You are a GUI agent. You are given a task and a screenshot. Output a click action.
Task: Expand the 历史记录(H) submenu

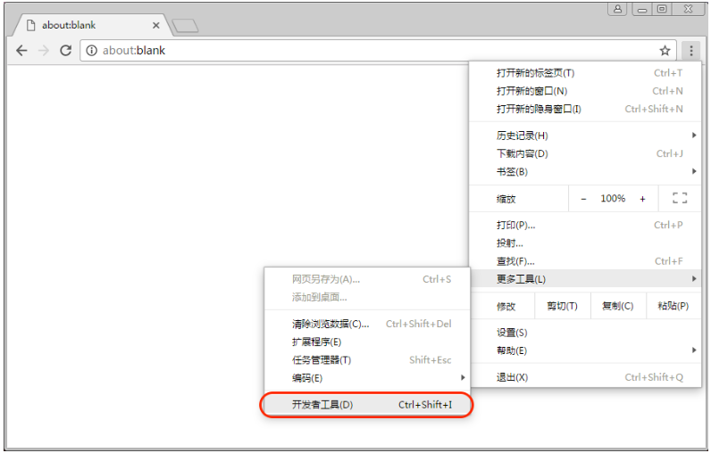pyautogui.click(x=585, y=136)
